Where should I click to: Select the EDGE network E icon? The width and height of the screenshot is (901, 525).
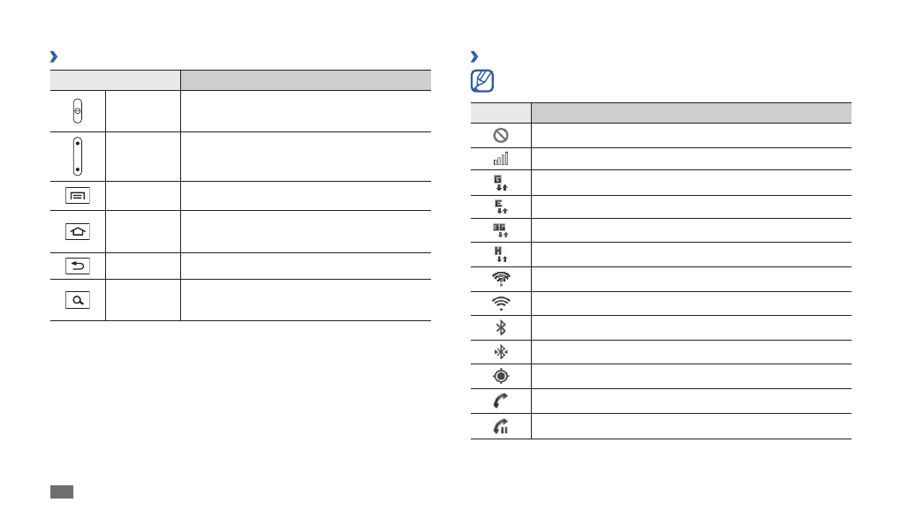501,206
